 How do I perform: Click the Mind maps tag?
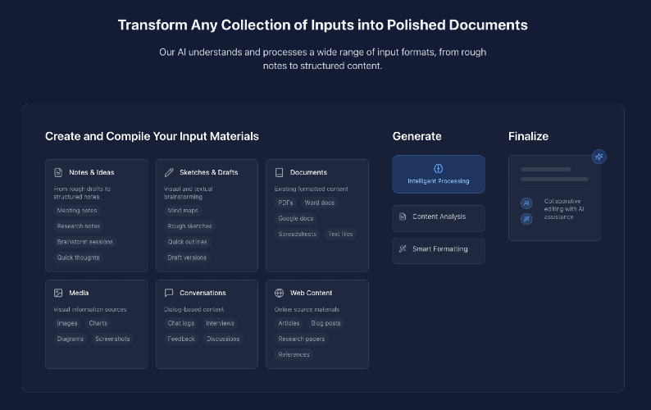tap(183, 211)
